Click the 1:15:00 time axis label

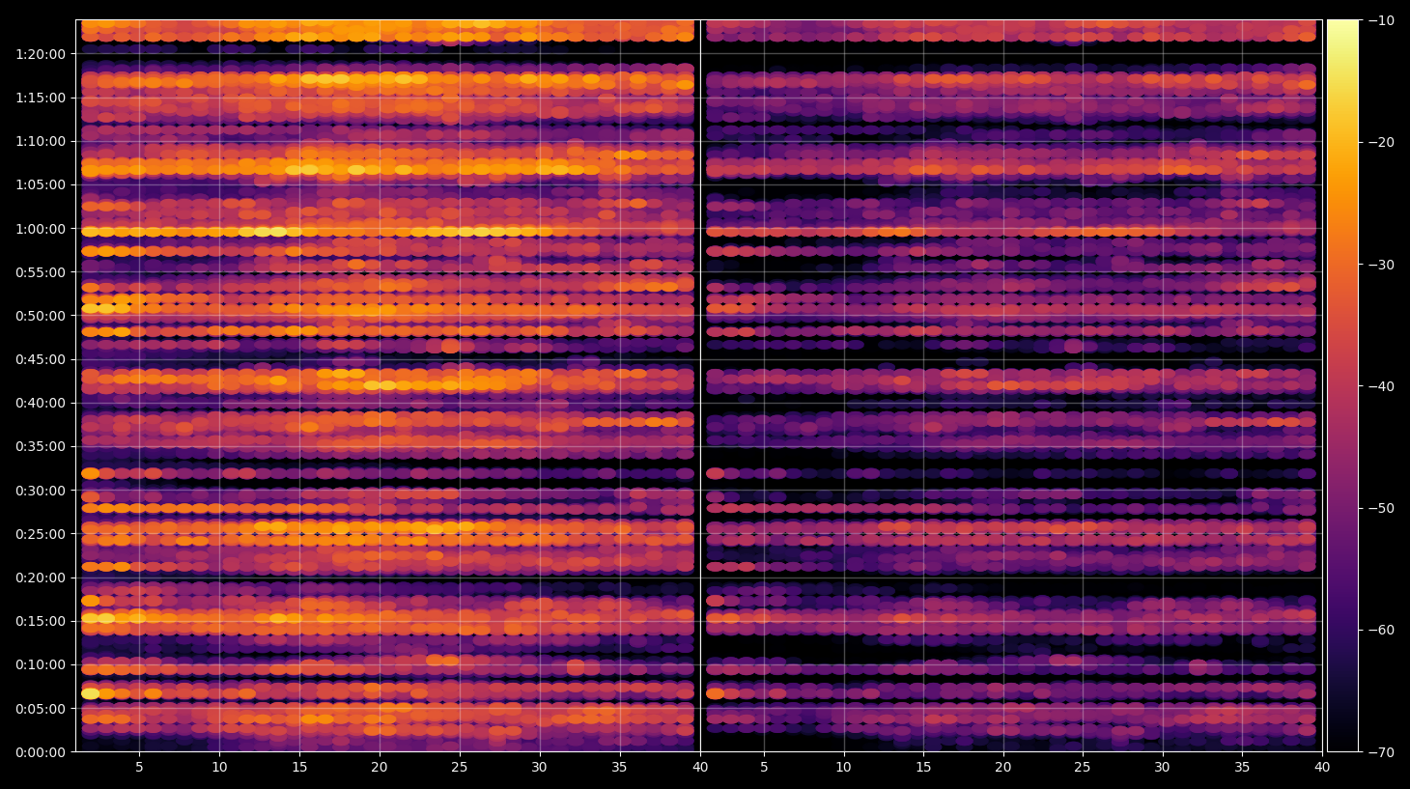[x=41, y=98]
